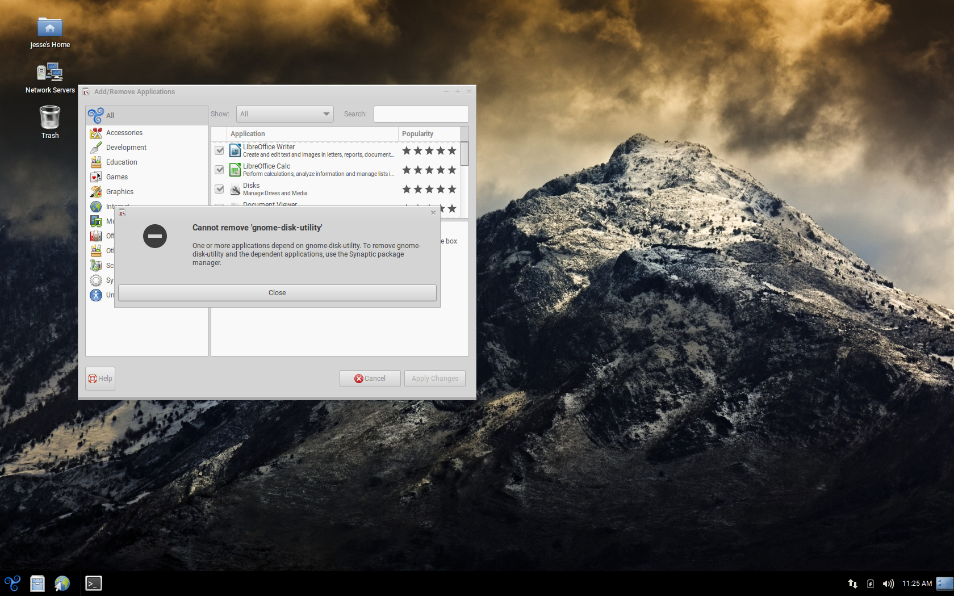Click the LibreOffice Calc icon
The image size is (954, 596).
tap(235, 170)
